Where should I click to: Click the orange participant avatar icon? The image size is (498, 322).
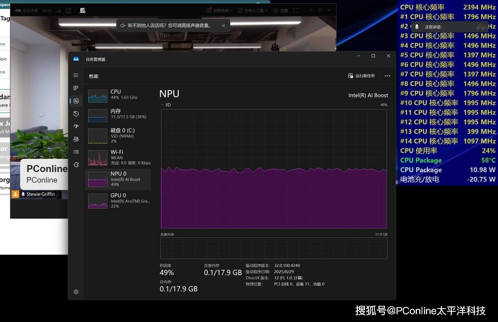(x=15, y=194)
